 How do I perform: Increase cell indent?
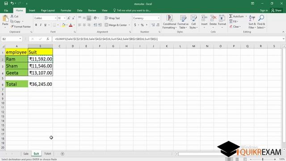click(x=100, y=25)
